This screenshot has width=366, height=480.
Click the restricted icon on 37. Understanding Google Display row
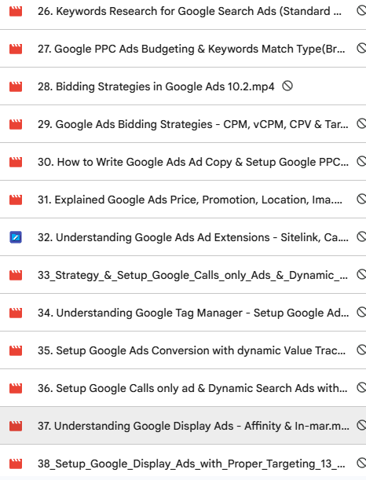(361, 425)
